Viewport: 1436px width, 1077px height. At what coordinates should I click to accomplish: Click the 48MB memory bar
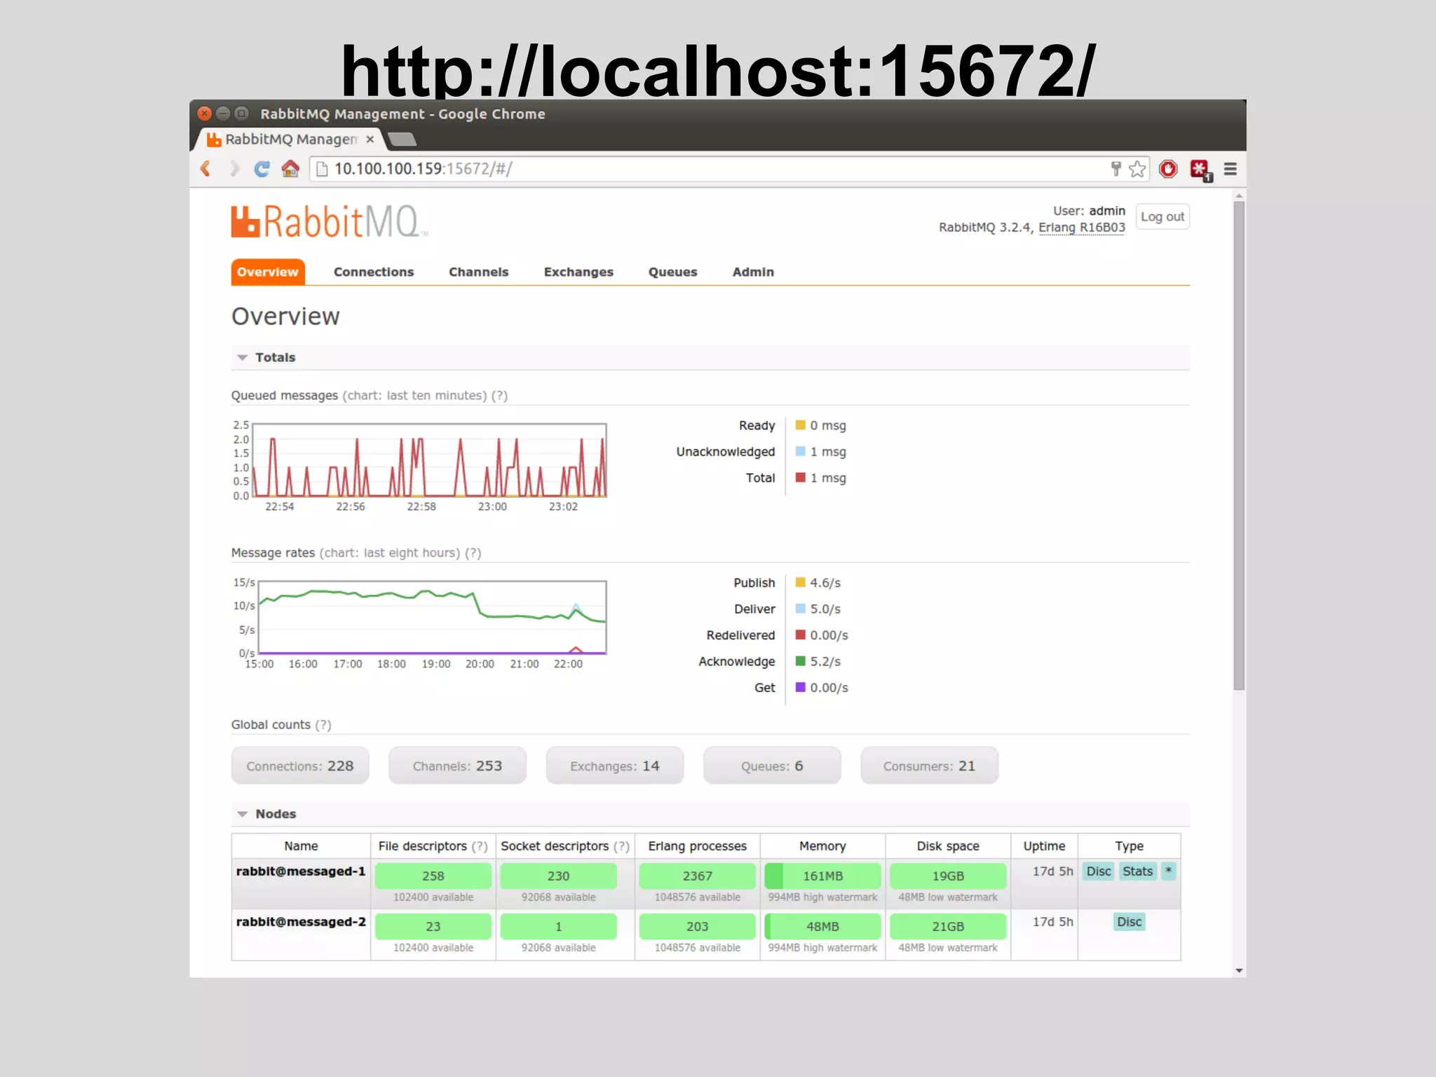click(822, 927)
